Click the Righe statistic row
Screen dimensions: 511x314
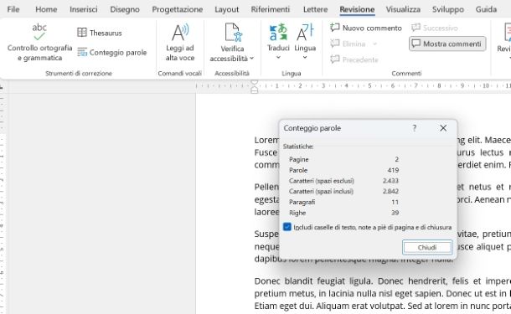(343, 213)
